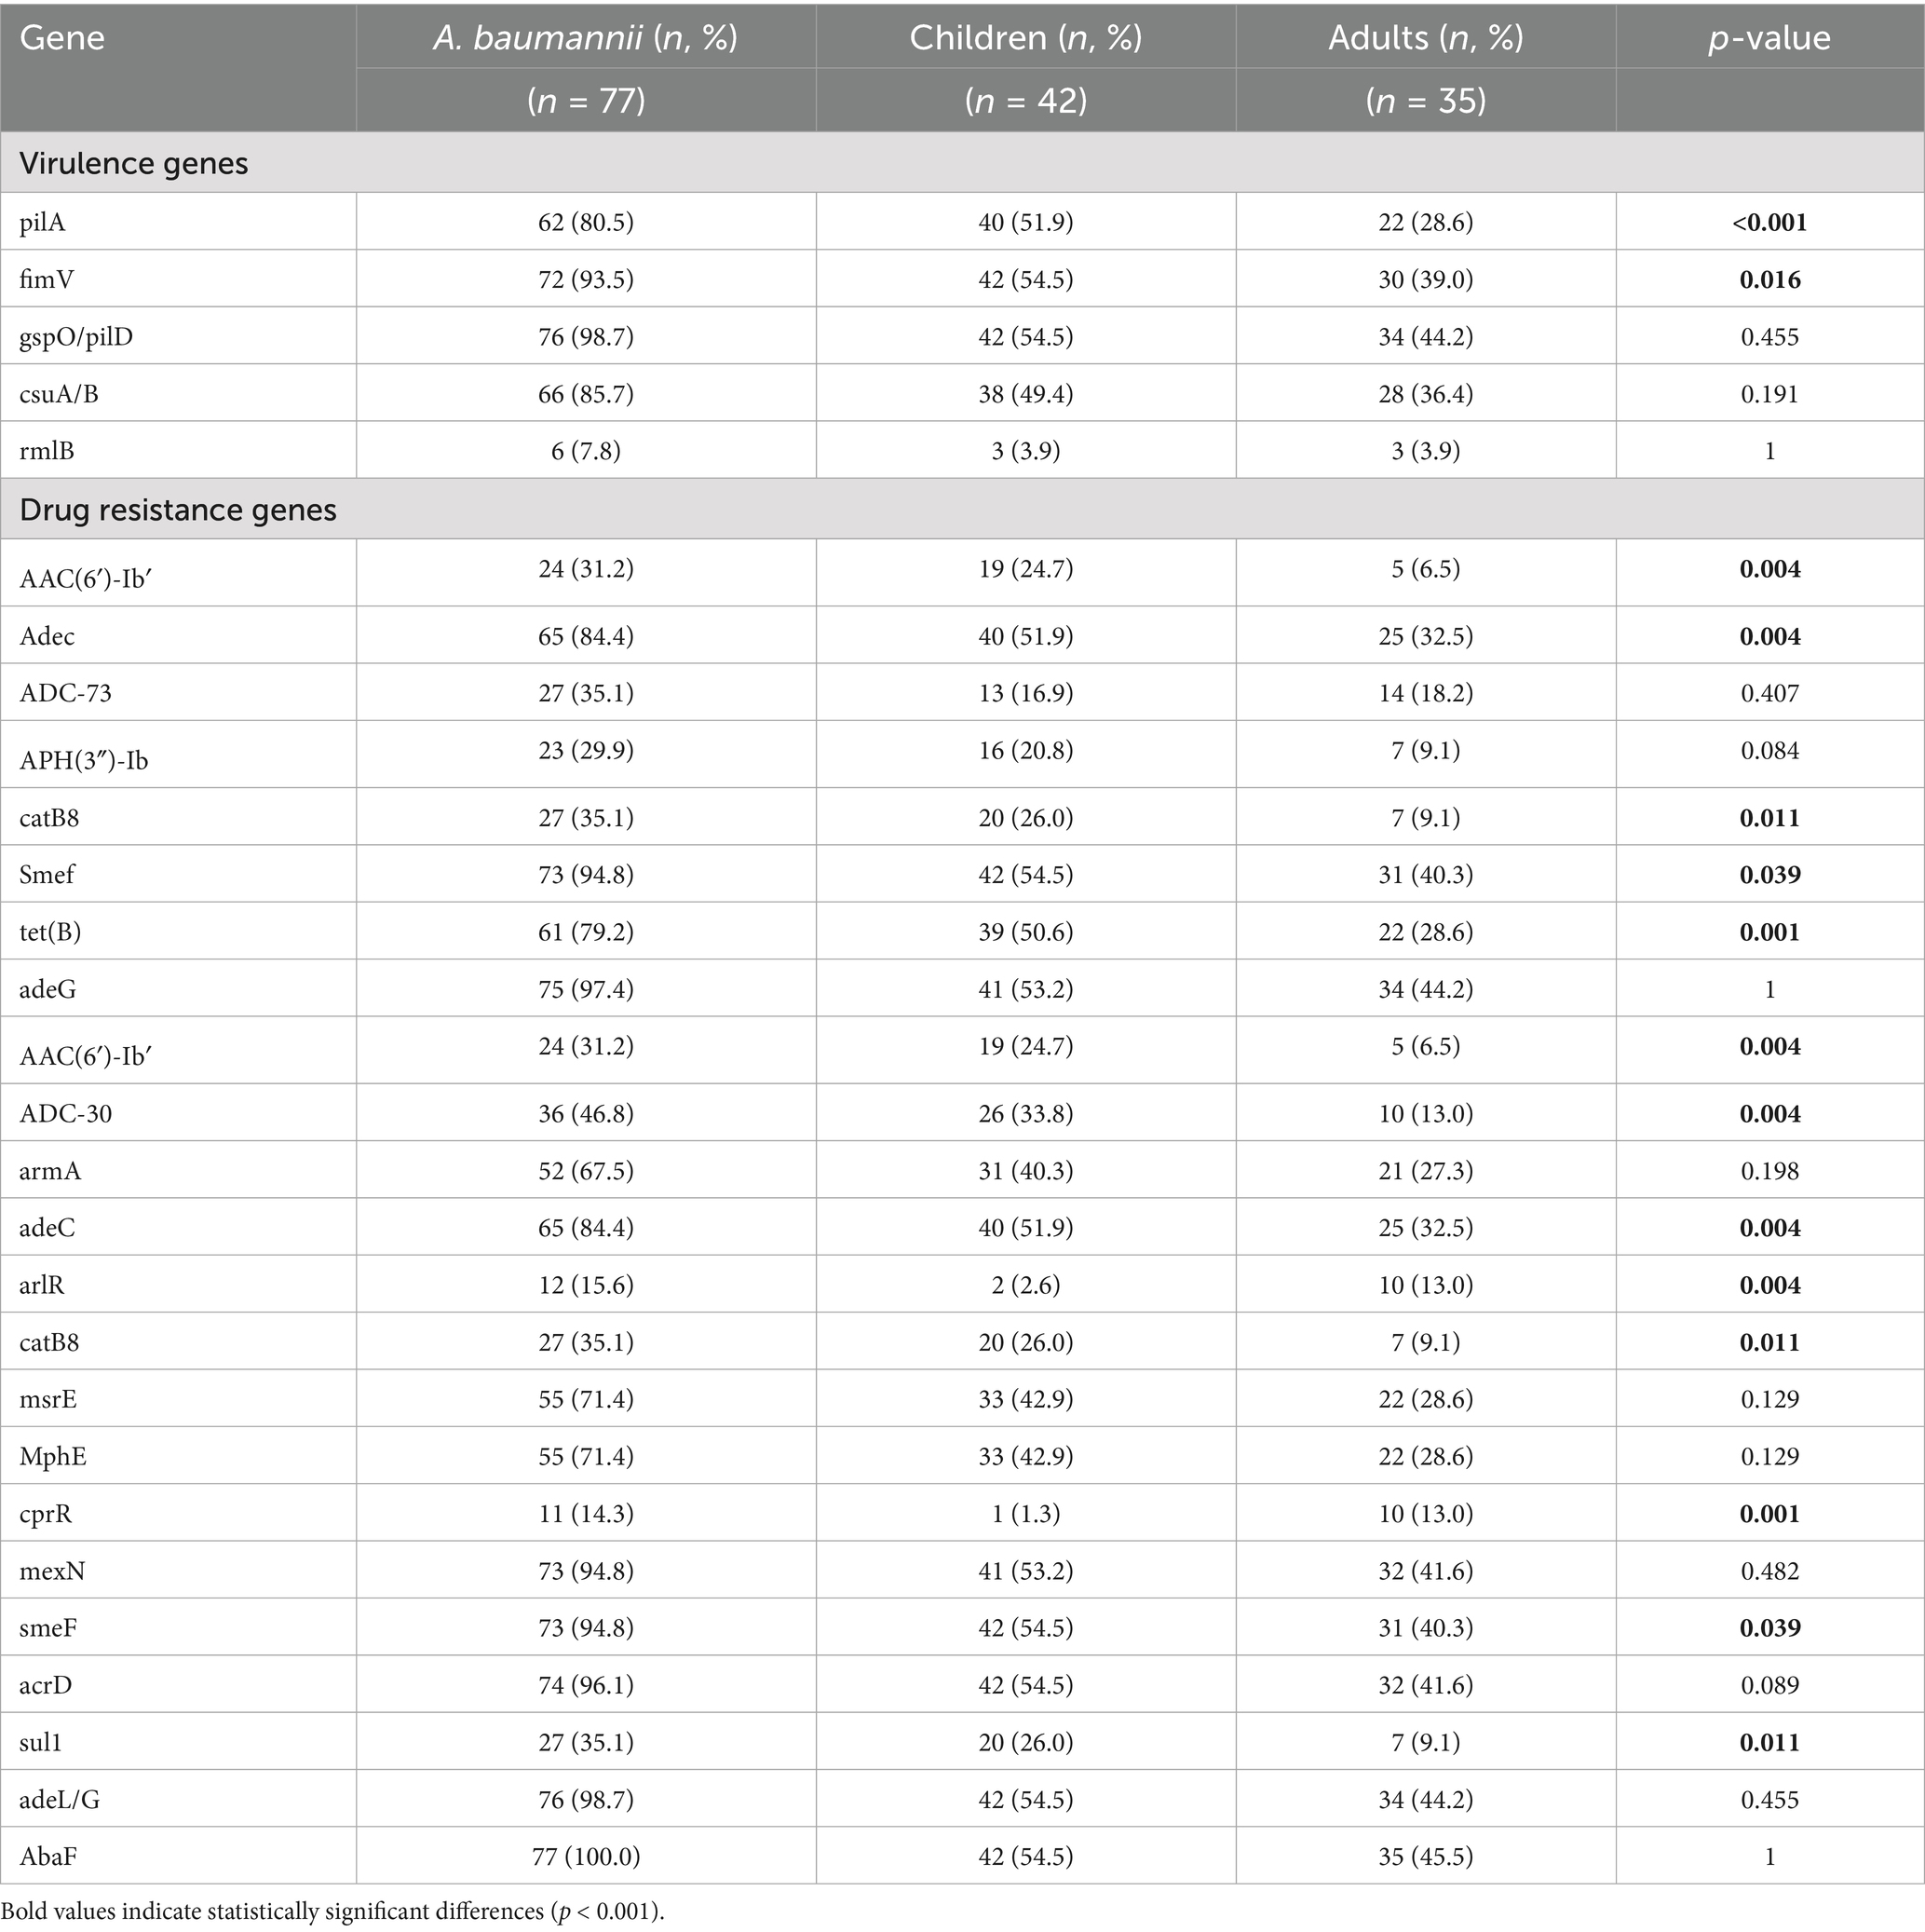Select the bold <0.001 p-value cell

pos(1769,222)
